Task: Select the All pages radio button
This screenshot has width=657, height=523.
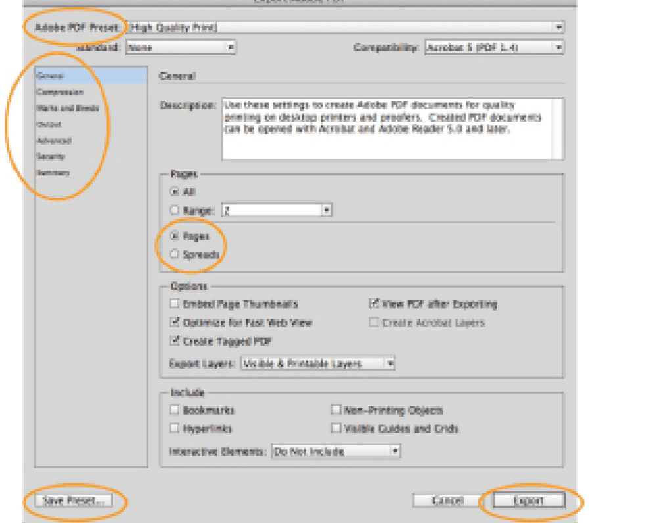Action: pos(174,191)
